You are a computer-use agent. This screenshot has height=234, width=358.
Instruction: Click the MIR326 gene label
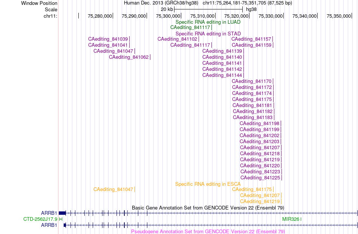pos(291,219)
